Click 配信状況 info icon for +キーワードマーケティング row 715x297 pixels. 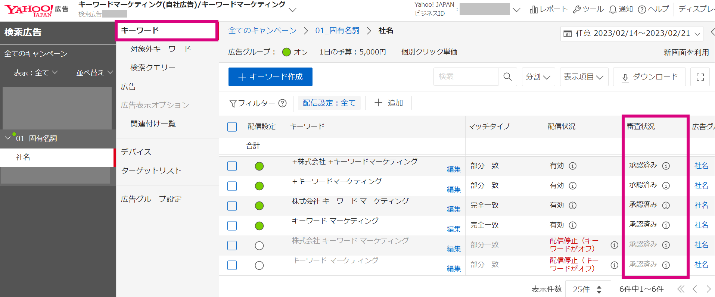[573, 185]
